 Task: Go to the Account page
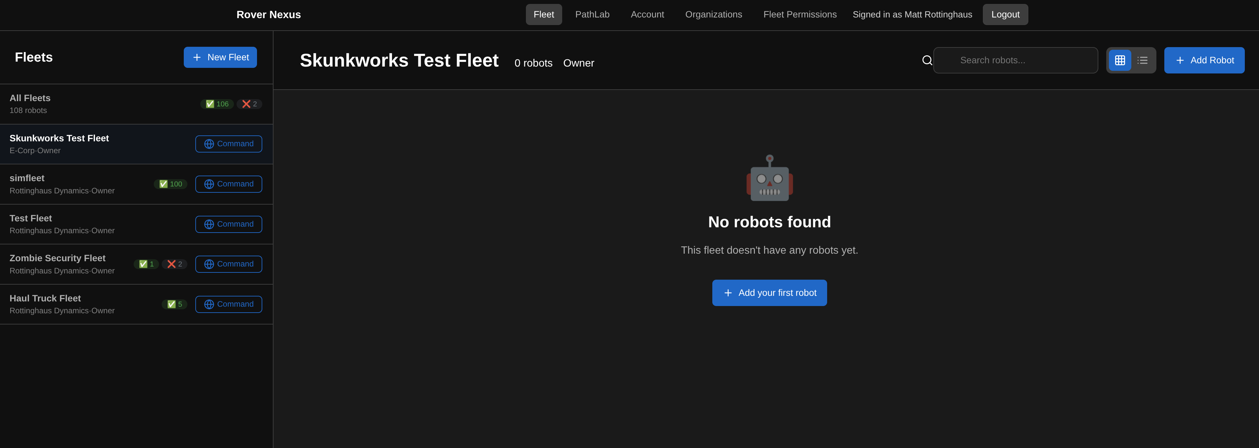tap(647, 14)
